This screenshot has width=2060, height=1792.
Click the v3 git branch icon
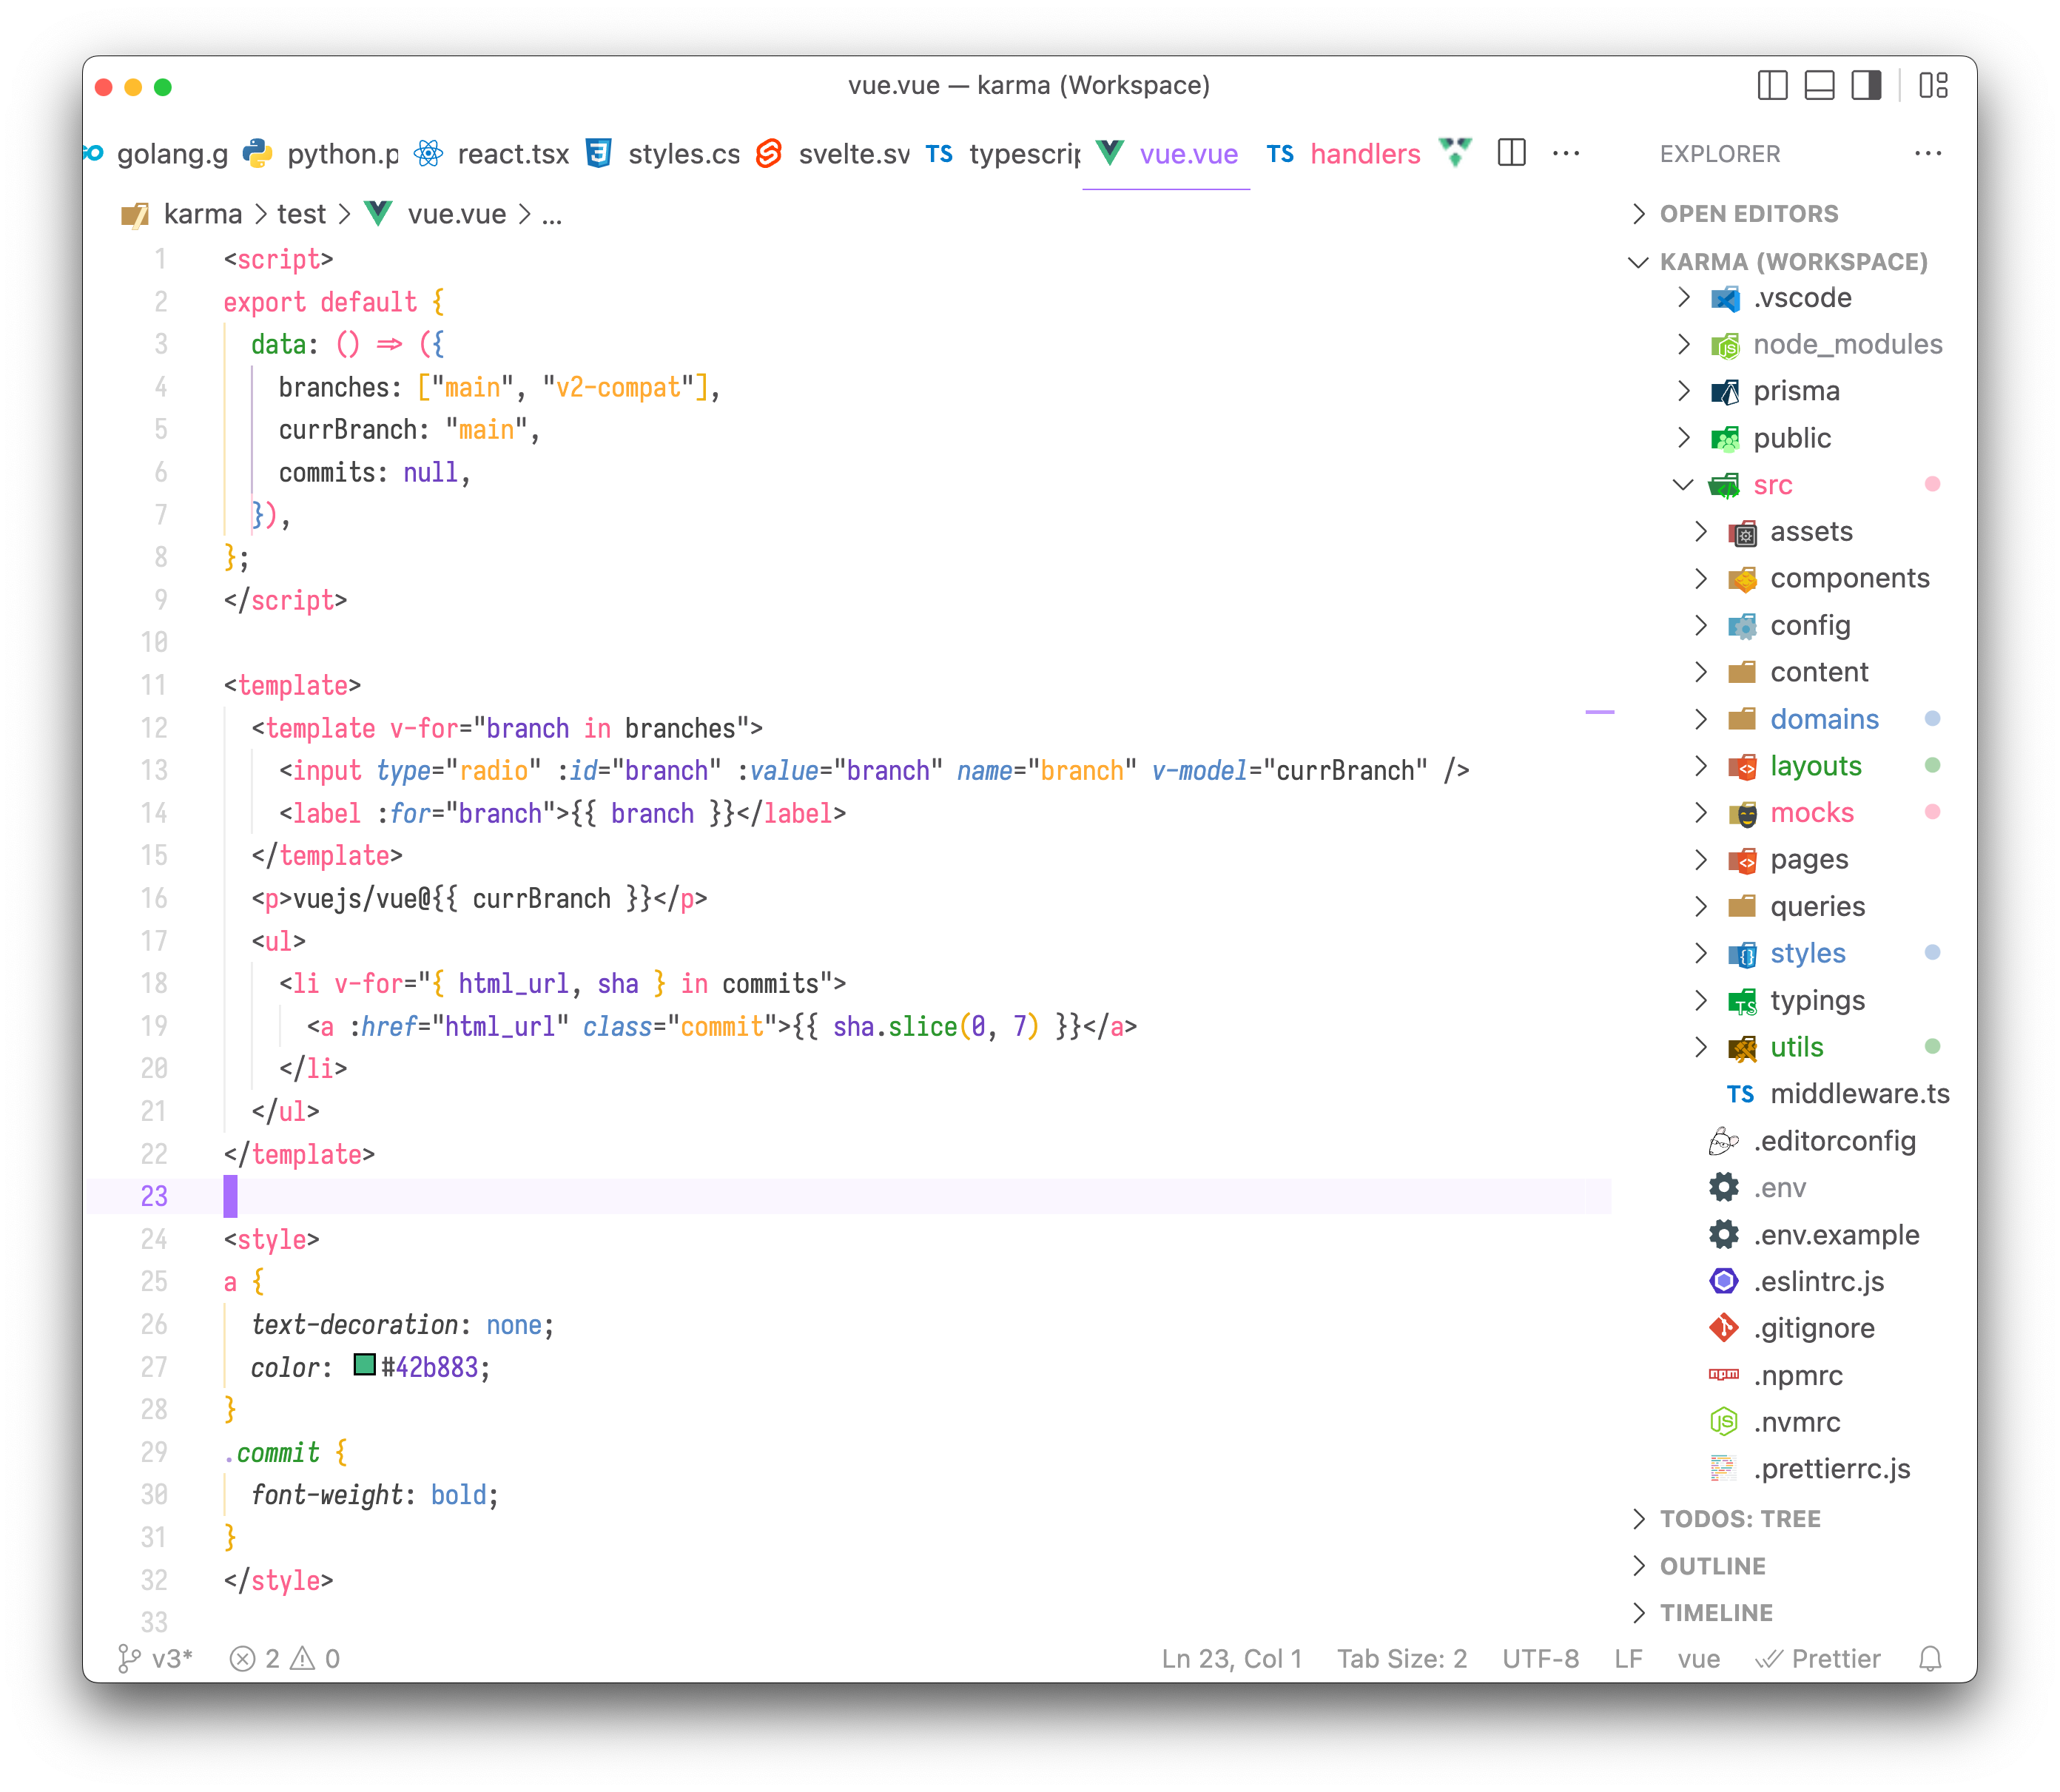pyautogui.click(x=129, y=1659)
